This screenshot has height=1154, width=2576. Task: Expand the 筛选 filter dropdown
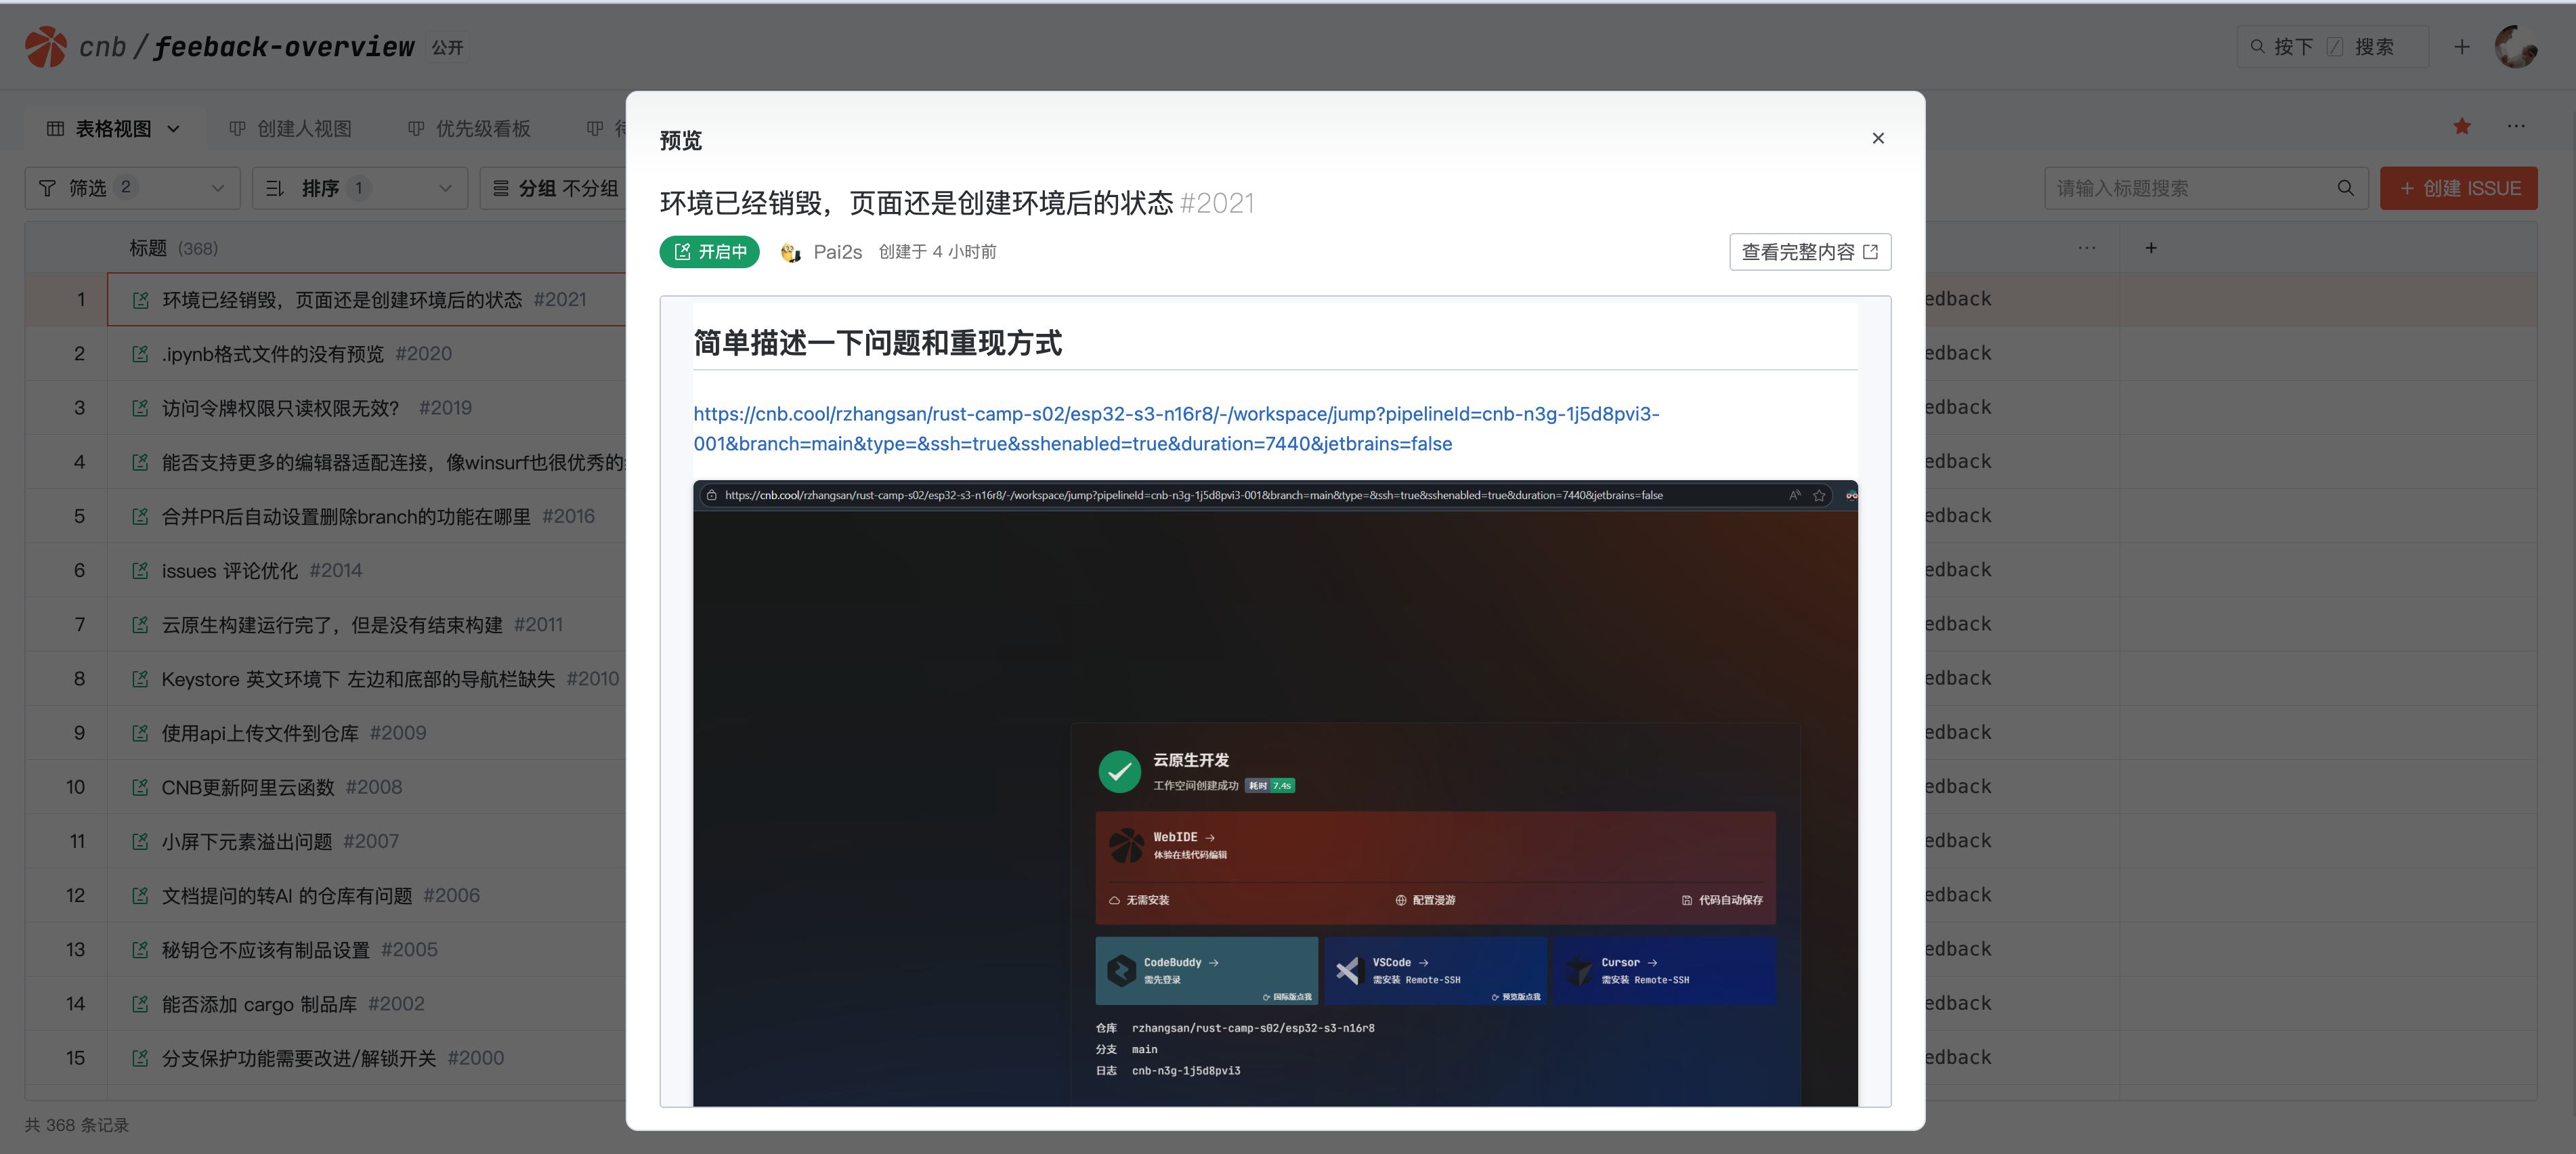point(217,188)
